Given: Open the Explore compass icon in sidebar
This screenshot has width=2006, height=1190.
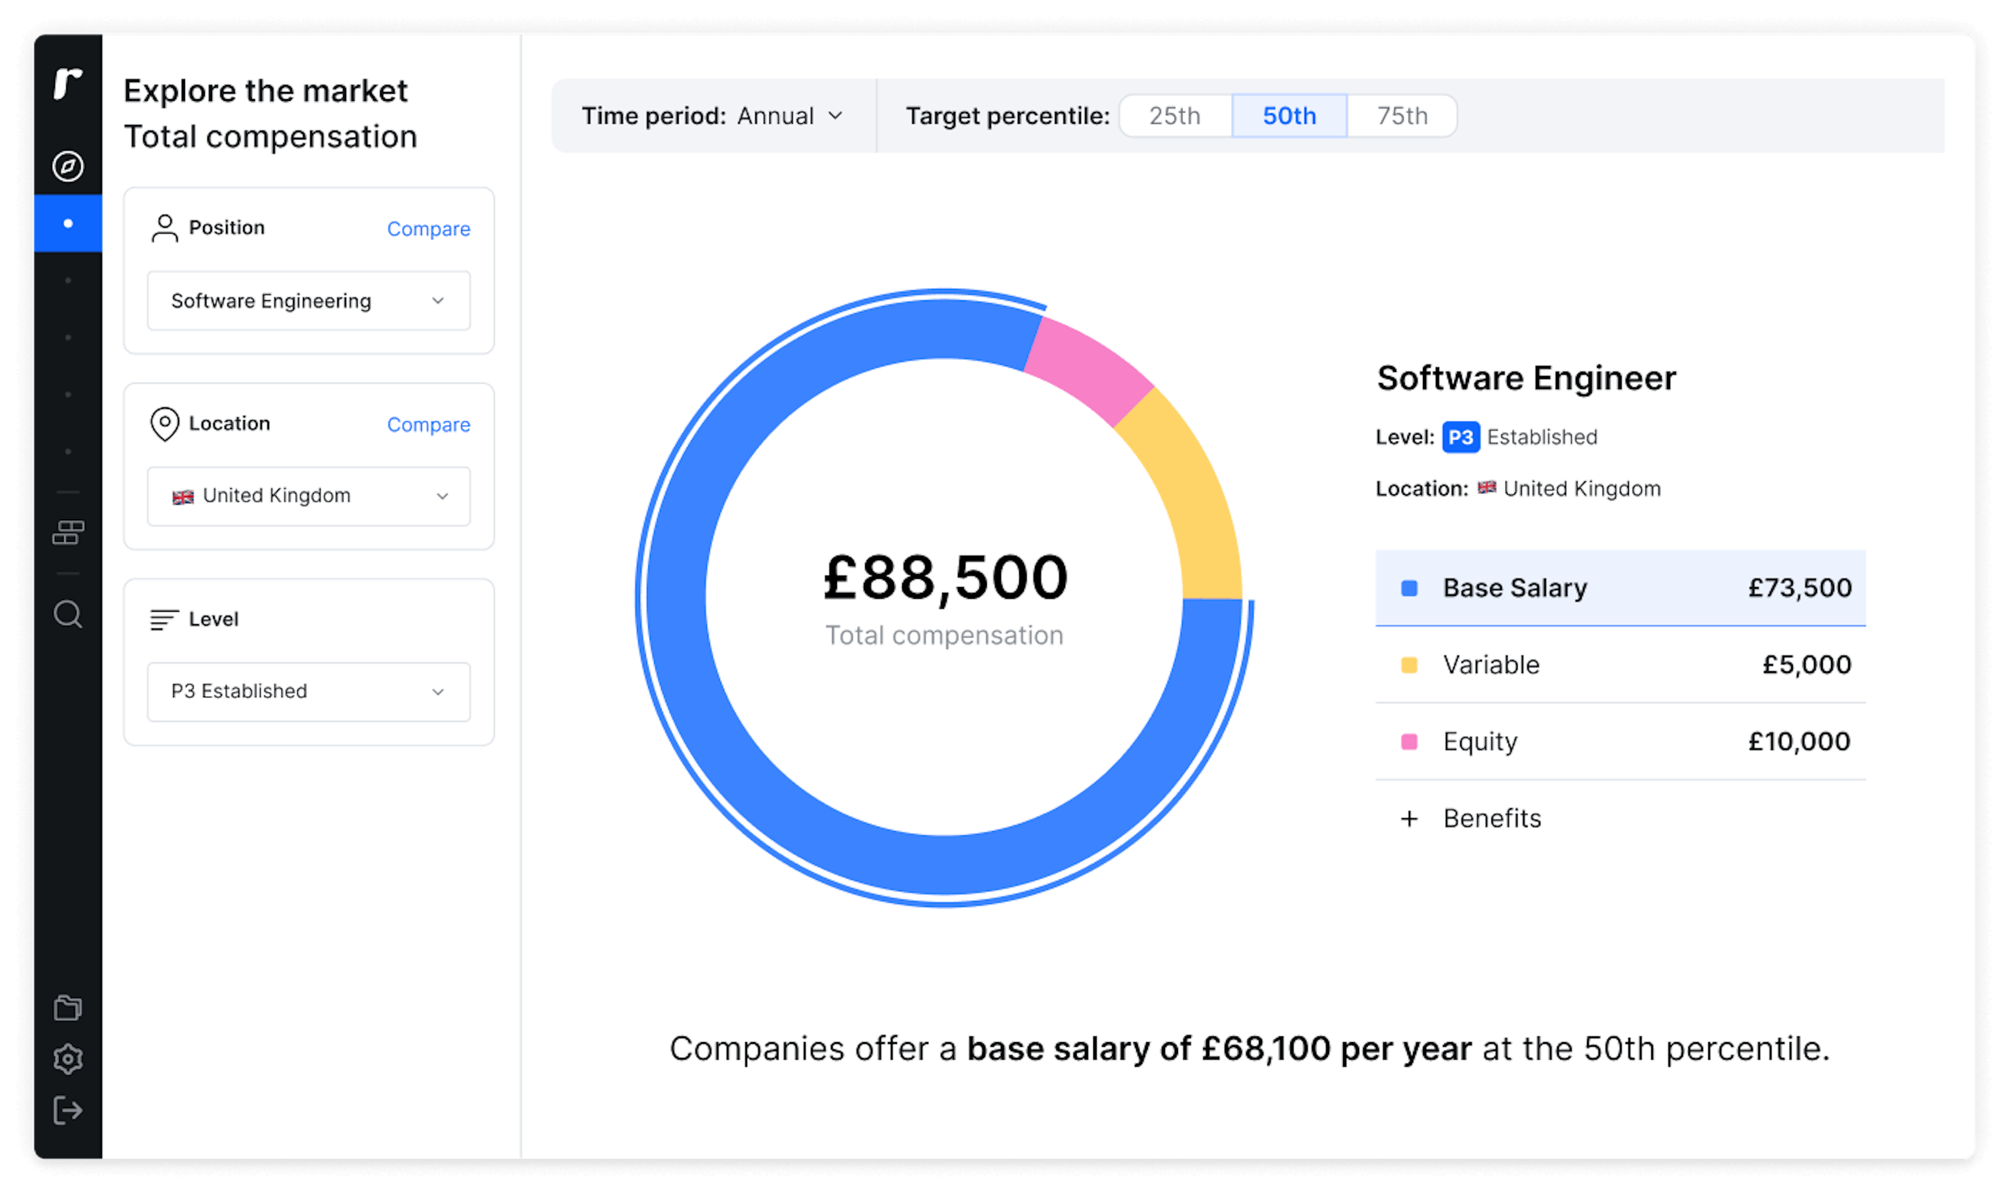Looking at the screenshot, I should pos(68,165).
